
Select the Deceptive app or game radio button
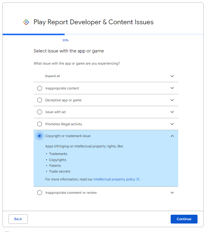click(40, 100)
